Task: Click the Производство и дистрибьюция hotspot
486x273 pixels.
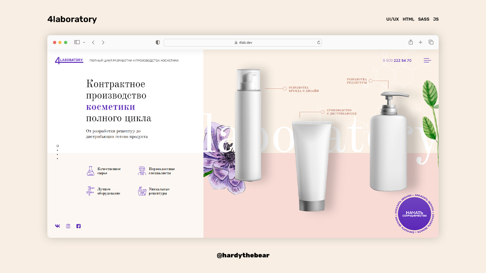Action: [x=322, y=112]
